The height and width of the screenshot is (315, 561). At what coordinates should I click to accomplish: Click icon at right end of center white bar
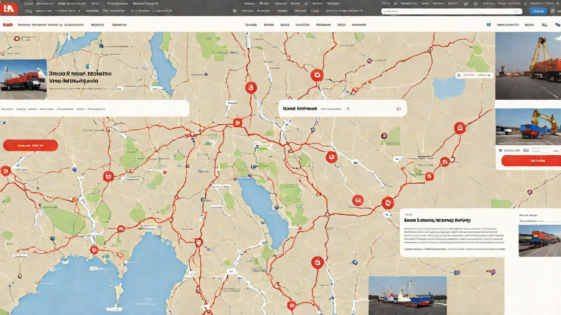coord(398,108)
